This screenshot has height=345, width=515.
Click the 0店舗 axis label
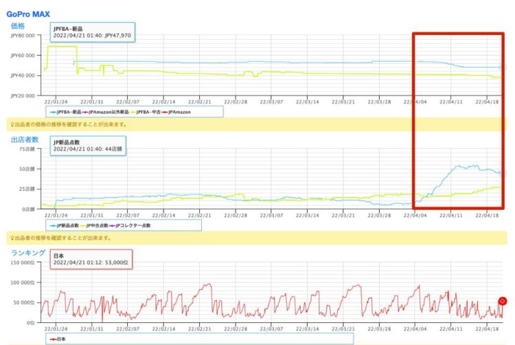[28, 209]
